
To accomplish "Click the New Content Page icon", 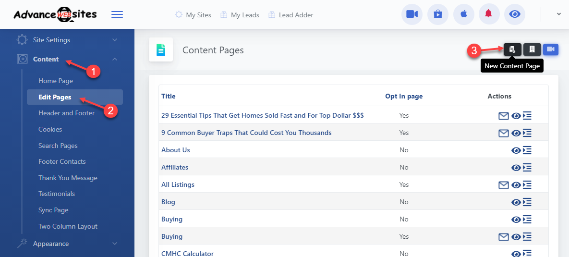I will (x=512, y=49).
